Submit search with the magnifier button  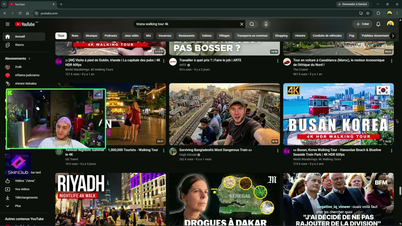click(x=252, y=24)
